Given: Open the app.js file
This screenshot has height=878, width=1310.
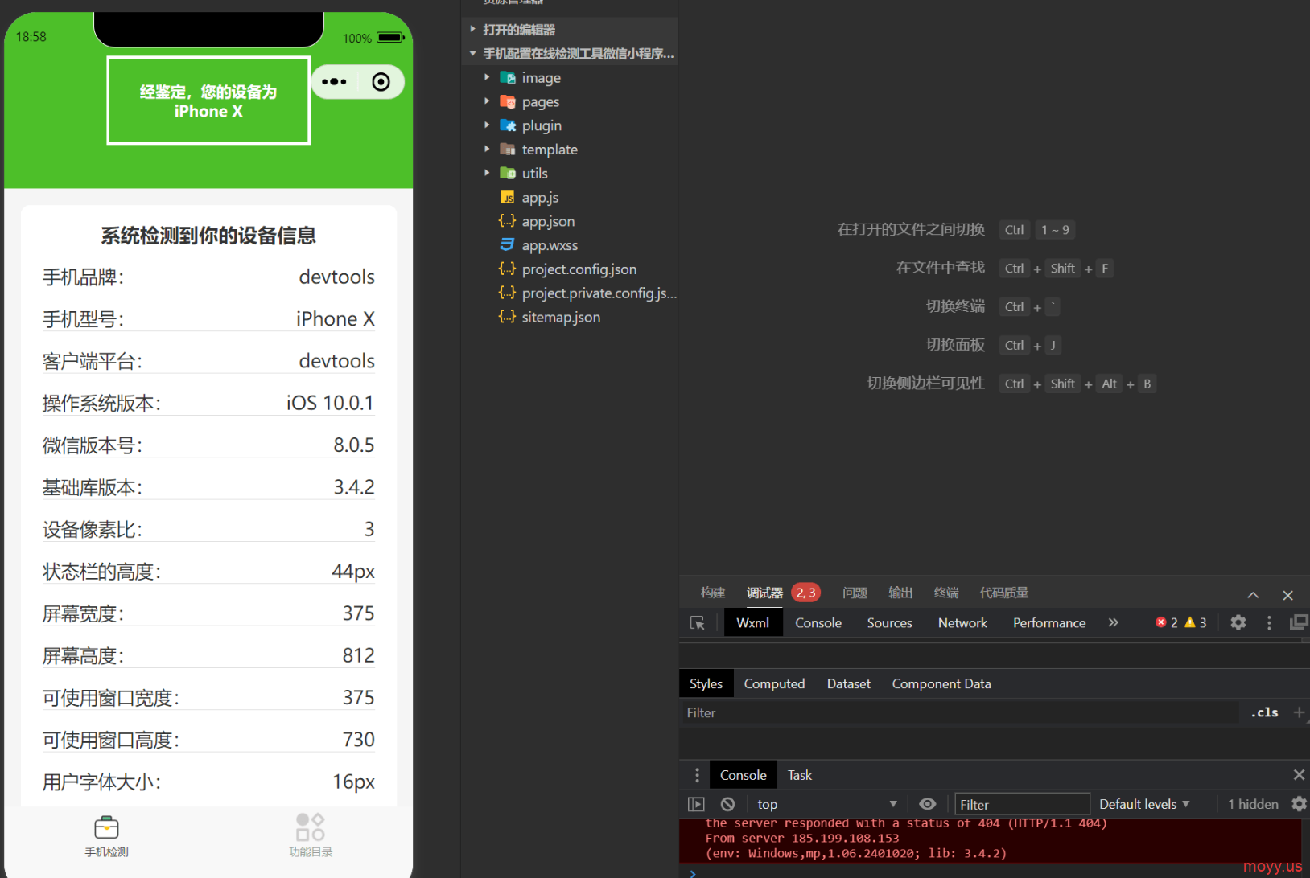Looking at the screenshot, I should pyautogui.click(x=540, y=198).
